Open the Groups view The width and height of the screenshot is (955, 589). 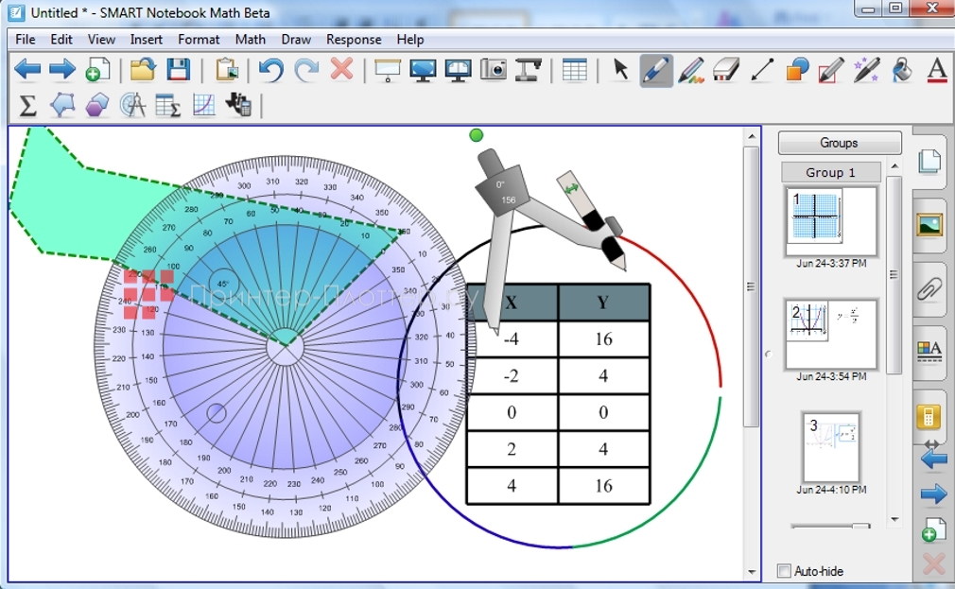(x=839, y=142)
